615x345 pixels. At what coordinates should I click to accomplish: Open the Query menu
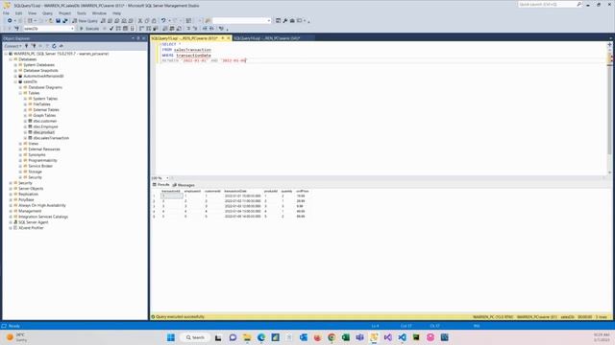click(x=47, y=13)
